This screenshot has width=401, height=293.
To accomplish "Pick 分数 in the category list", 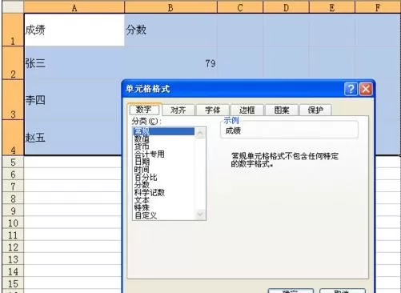I will [164, 184].
